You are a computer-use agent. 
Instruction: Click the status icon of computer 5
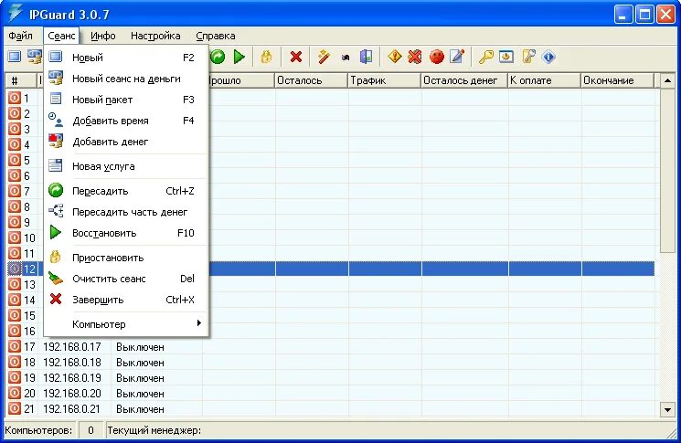click(x=15, y=160)
